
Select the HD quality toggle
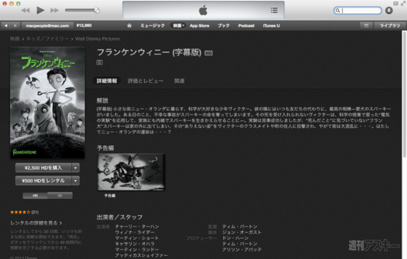(x=35, y=195)
